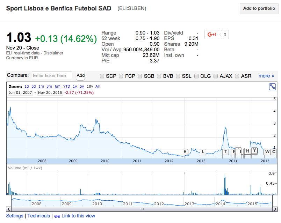Viewport: 281px width, 223px height.
Task: Select the 10y zoom range
Action: 90,87
